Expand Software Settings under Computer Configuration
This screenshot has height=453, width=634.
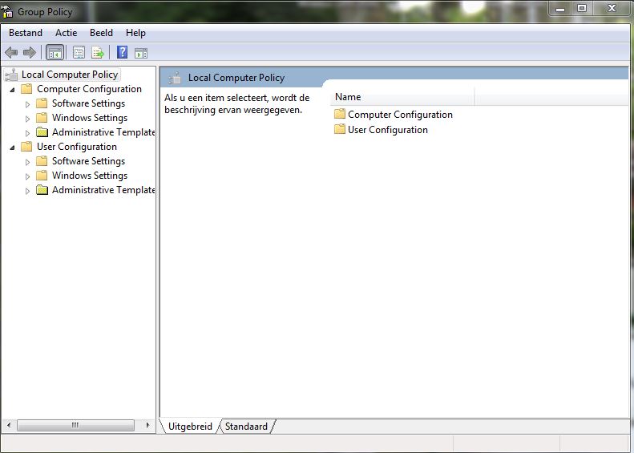(x=27, y=104)
